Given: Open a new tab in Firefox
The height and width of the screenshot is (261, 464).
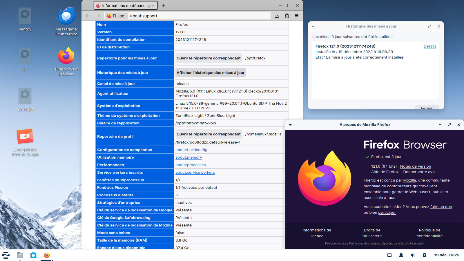Looking at the screenshot, I should click(164, 6).
